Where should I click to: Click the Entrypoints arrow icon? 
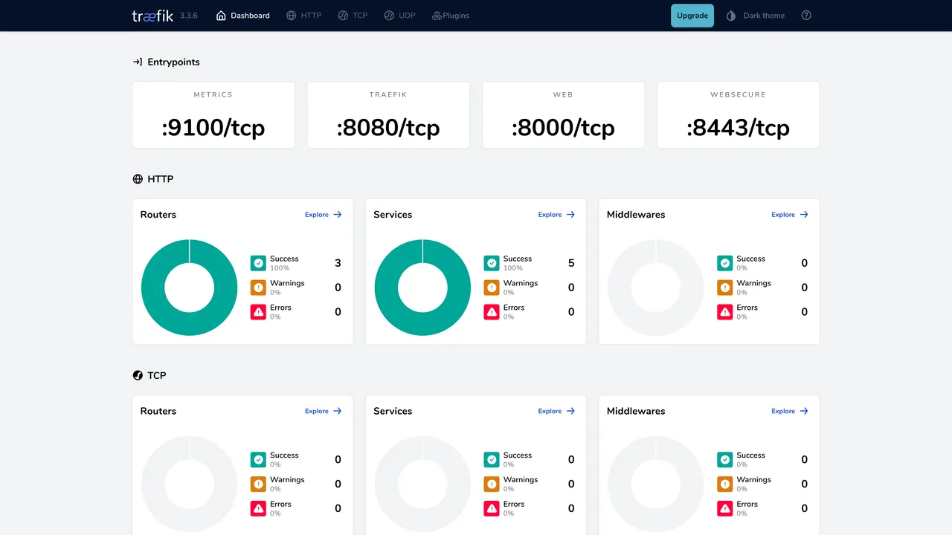[x=138, y=62]
